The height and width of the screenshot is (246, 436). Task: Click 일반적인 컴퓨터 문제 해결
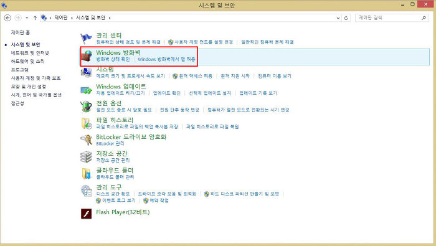[267, 42]
